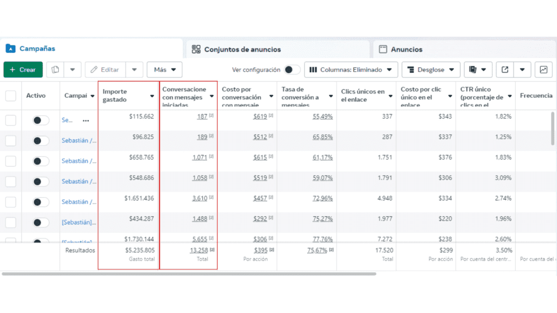Click the three dots on first campaign row
Image resolution: width=557 pixels, height=313 pixels.
tap(85, 120)
